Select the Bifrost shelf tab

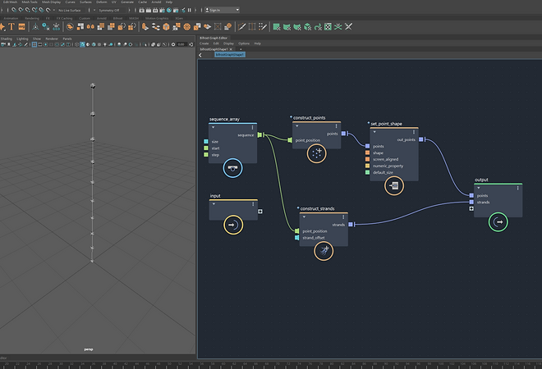pos(118,18)
